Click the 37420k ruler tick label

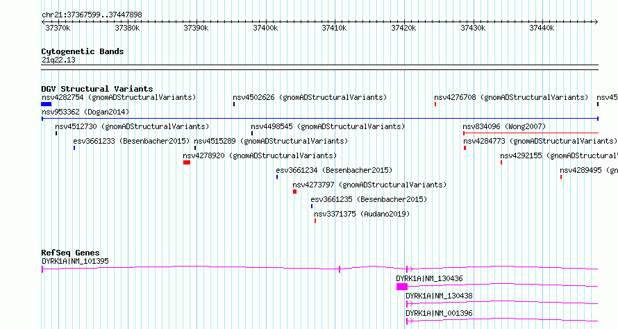tap(403, 28)
